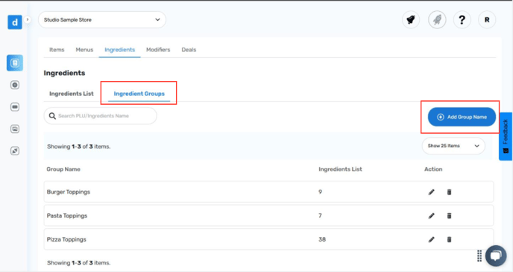Switch to the Menus tab
This screenshot has width=513, height=272.
[x=84, y=50]
